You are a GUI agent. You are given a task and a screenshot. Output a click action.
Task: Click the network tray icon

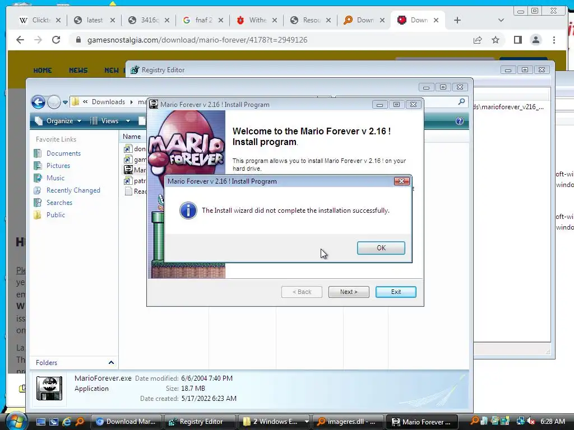click(x=520, y=422)
